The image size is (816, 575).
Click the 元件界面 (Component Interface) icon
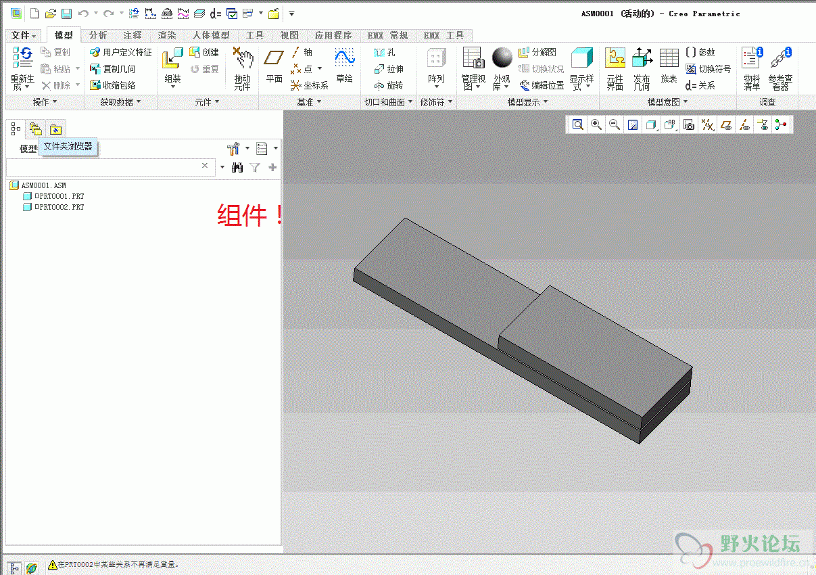615,68
